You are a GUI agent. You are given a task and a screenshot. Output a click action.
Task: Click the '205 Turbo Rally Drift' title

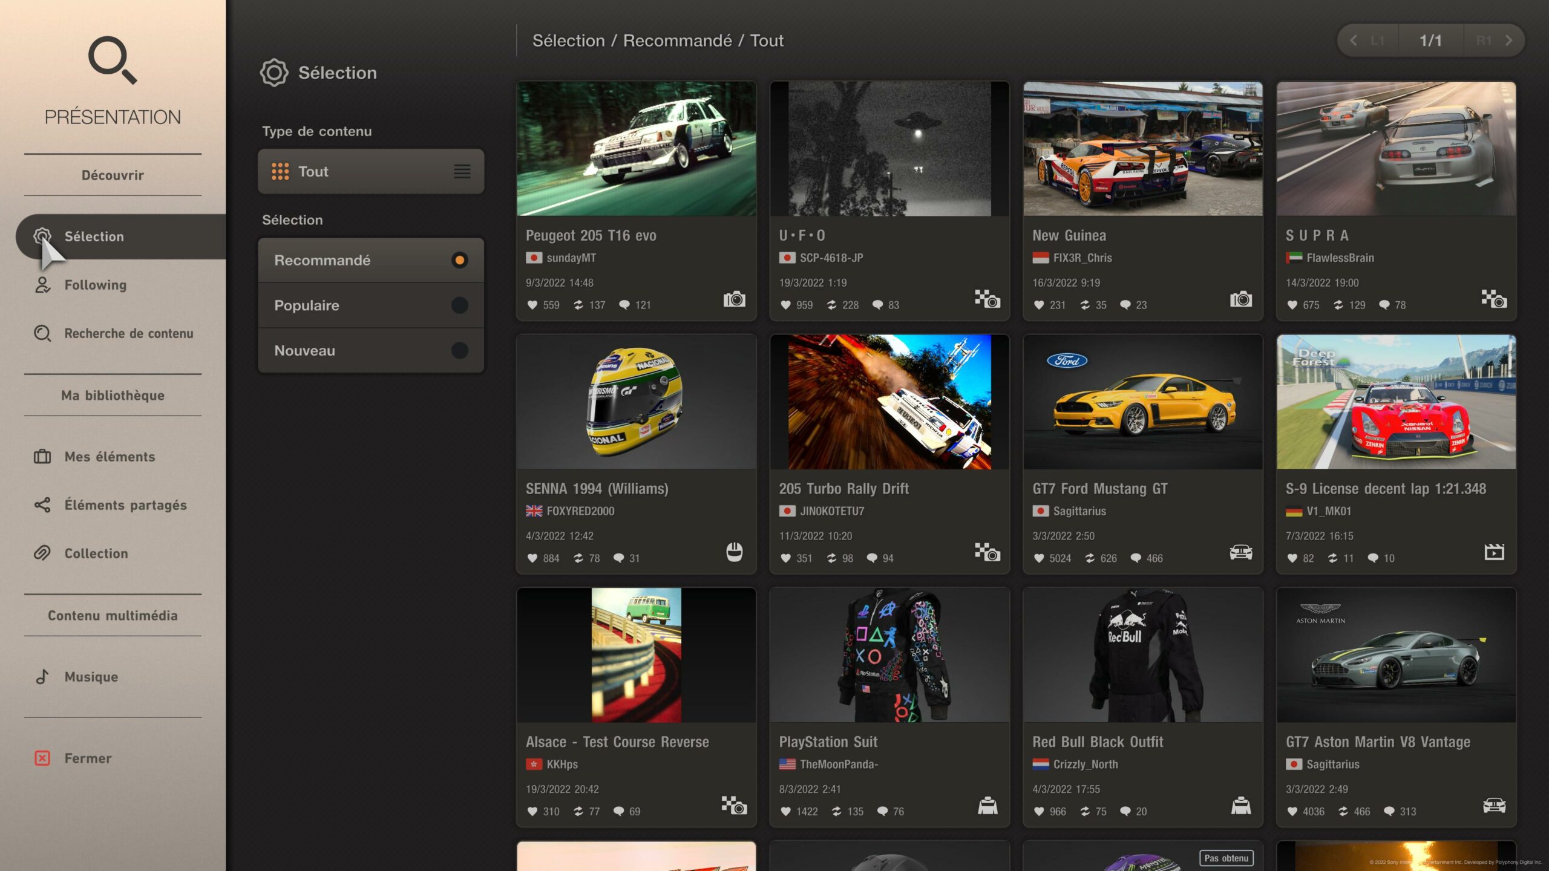click(x=843, y=489)
